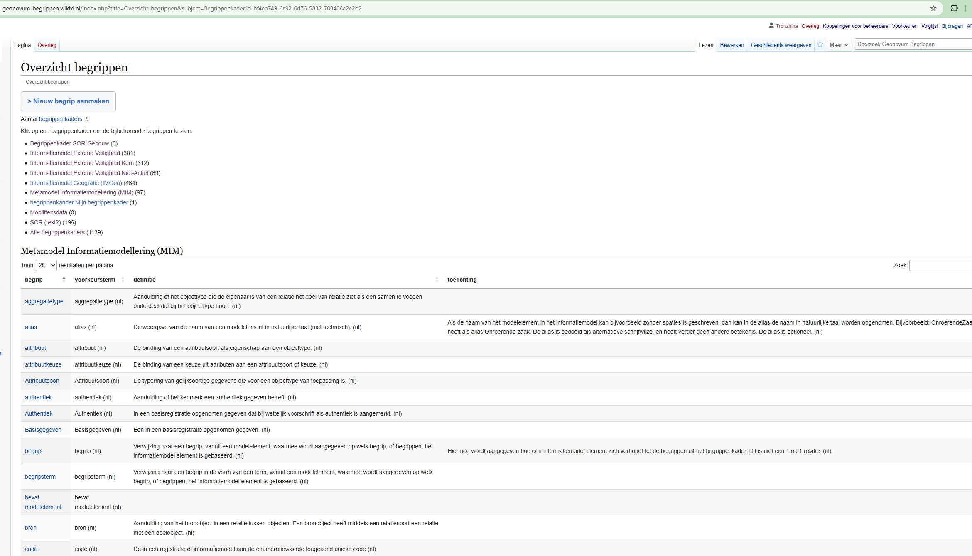This screenshot has width=972, height=556.
Task: Click the begrippenkaders link in Aantal line
Action: pyautogui.click(x=61, y=119)
